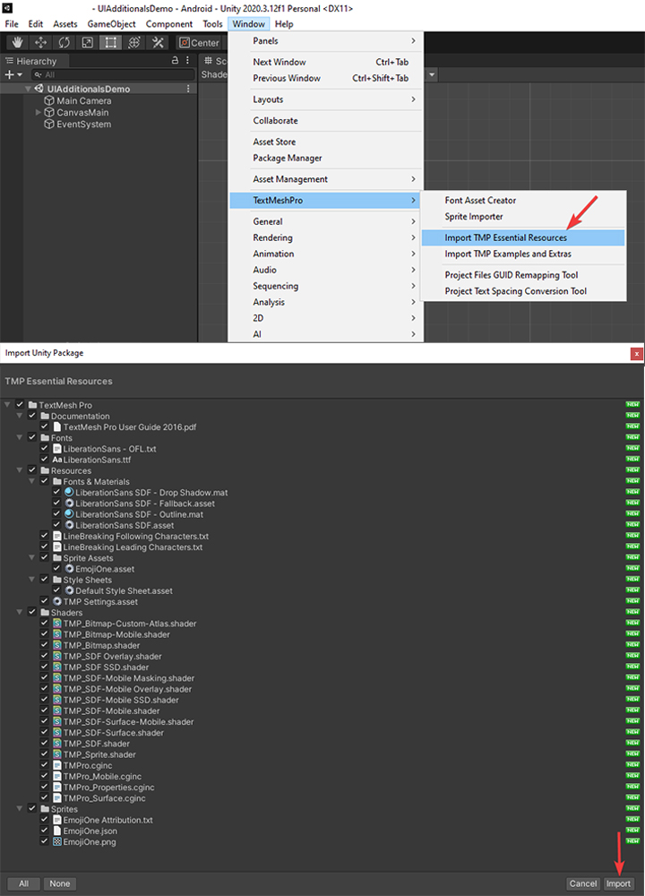The image size is (645, 896).
Task: Collapse the Fonts folder tree
Action: (x=20, y=438)
